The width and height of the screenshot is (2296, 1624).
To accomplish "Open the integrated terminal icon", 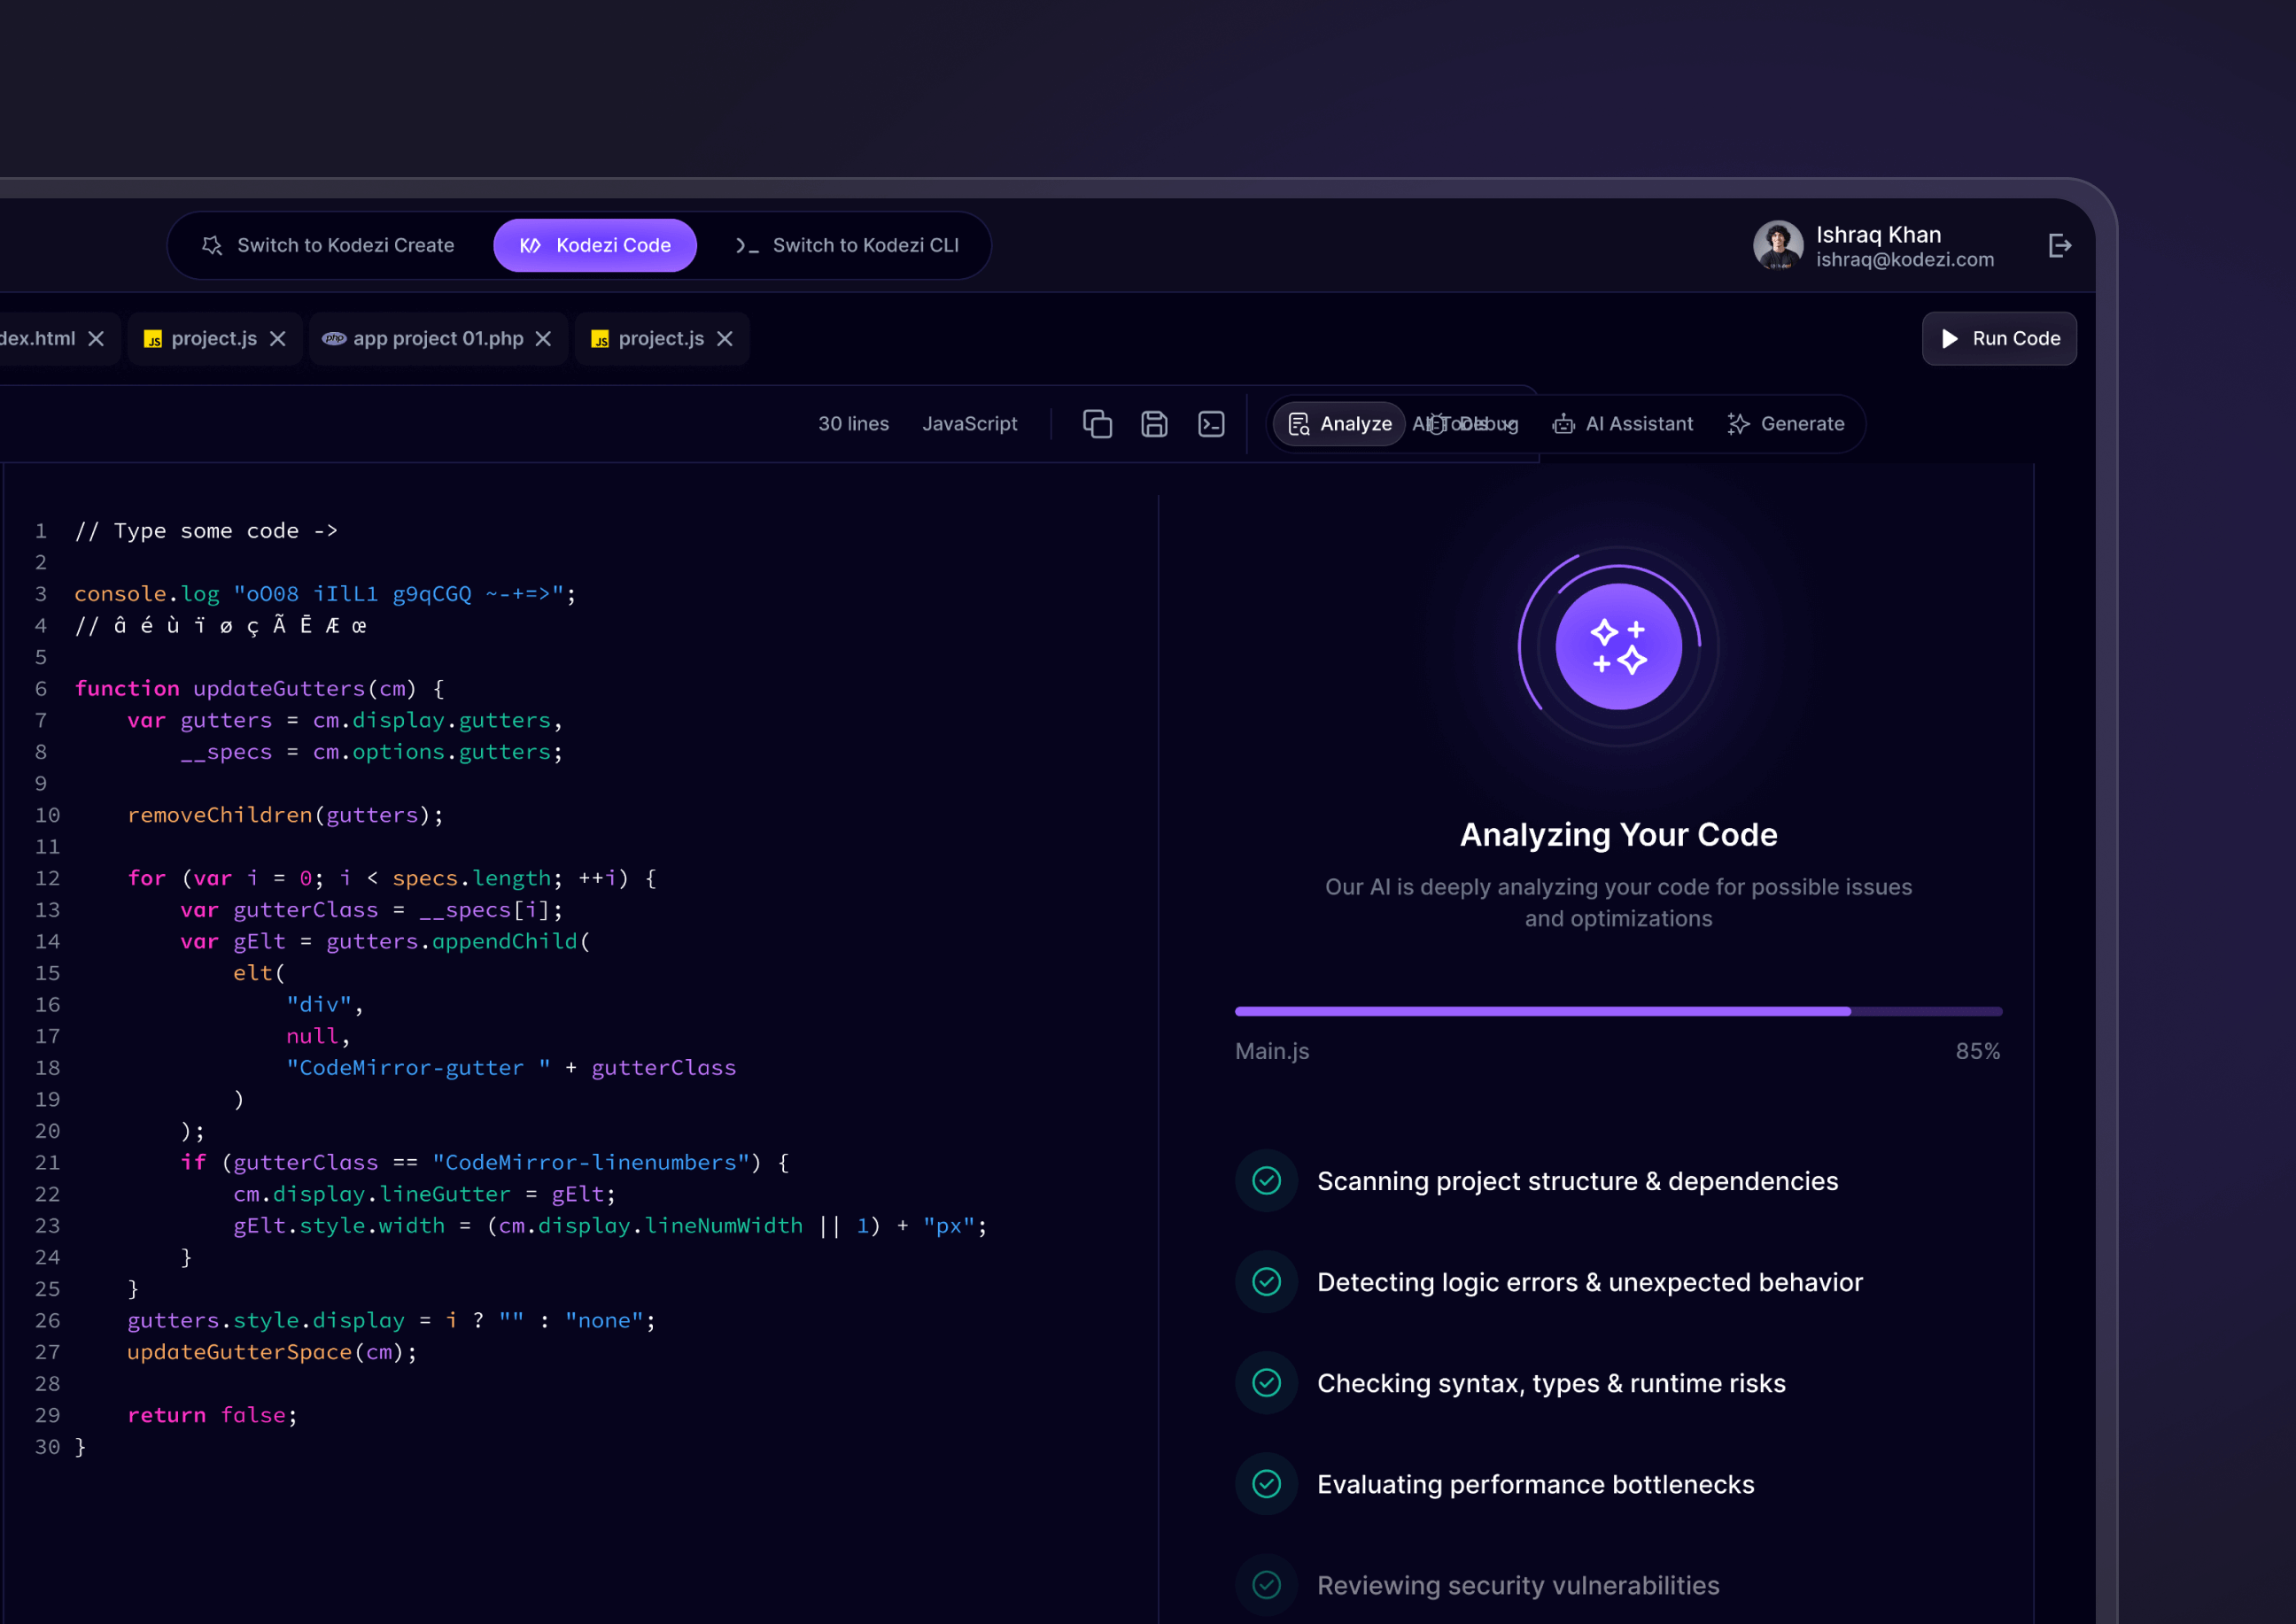I will click(1211, 424).
